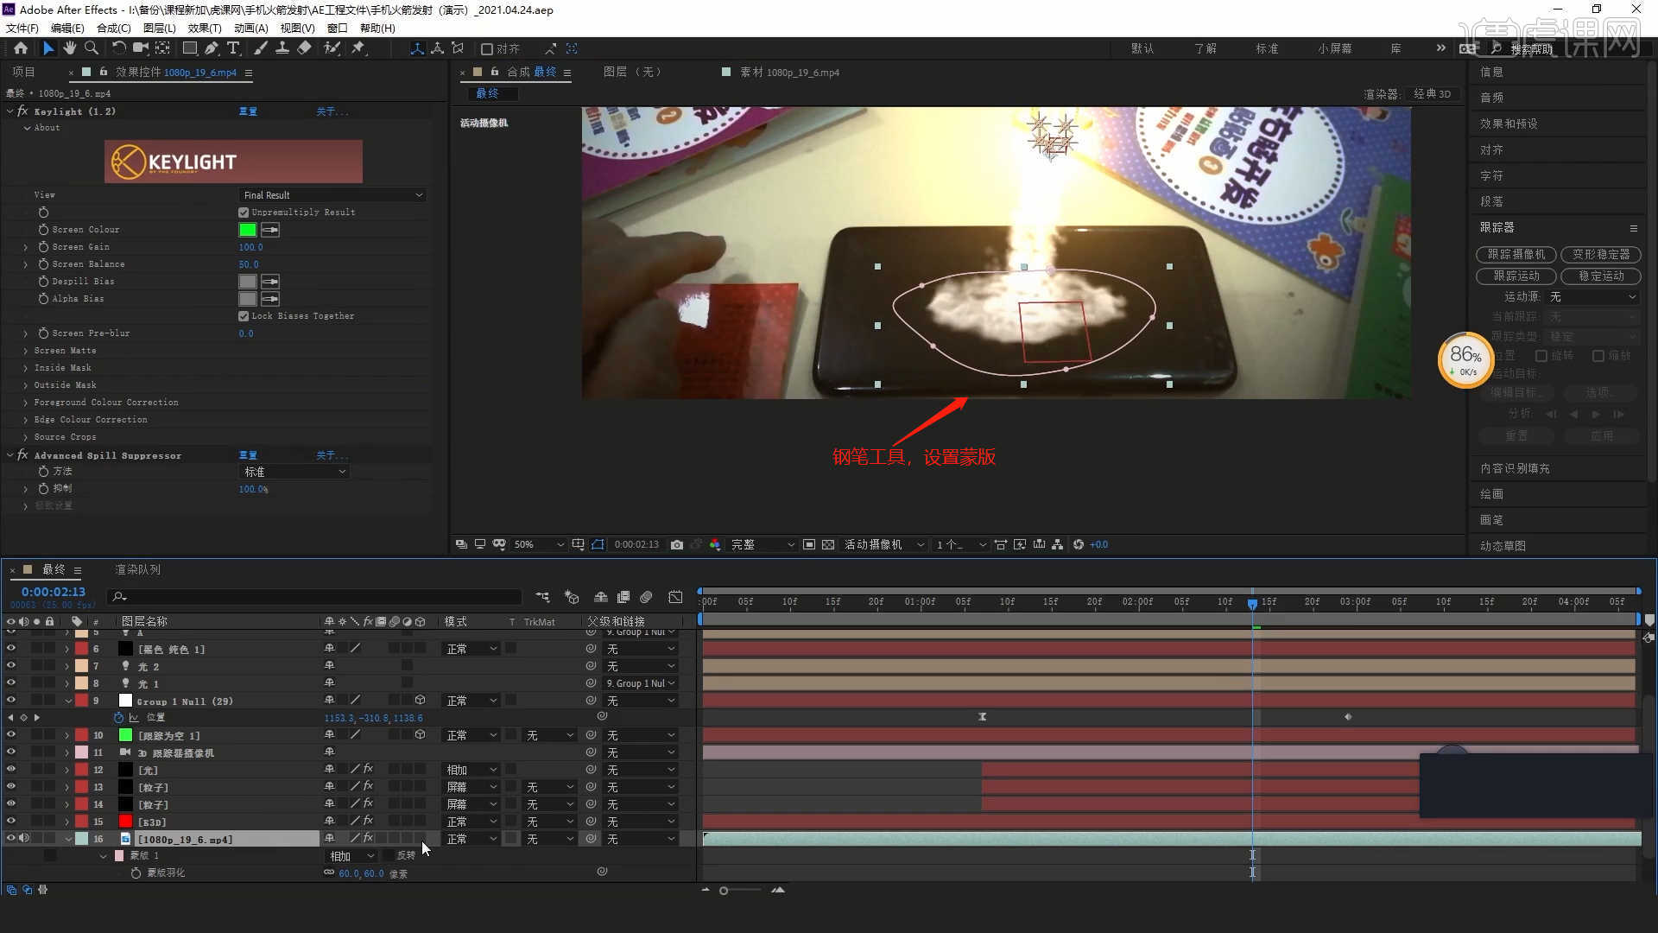
Task: Select the Unified Camera tool
Action: (x=140, y=48)
